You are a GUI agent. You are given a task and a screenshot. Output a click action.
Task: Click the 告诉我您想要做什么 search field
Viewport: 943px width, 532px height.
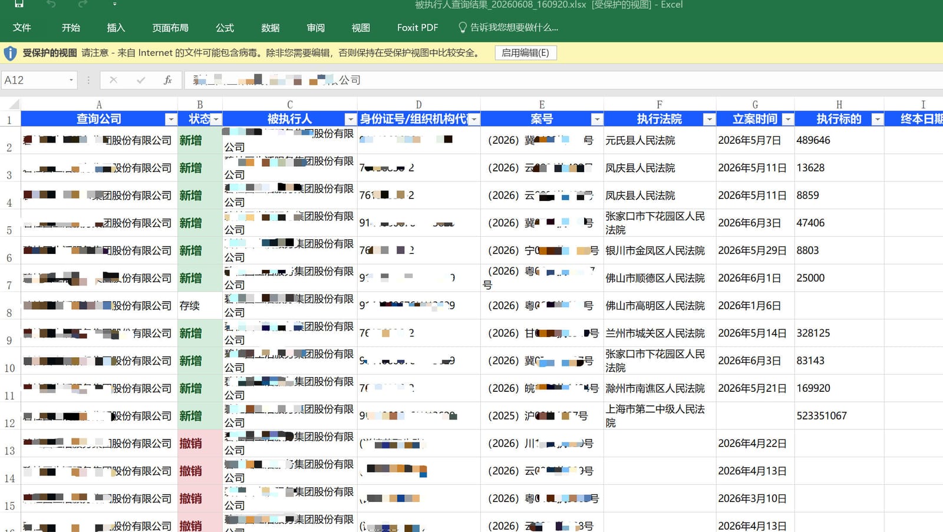click(514, 28)
